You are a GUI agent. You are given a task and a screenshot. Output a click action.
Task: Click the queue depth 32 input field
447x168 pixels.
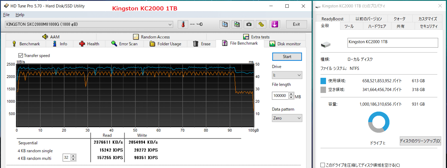(x=67, y=158)
